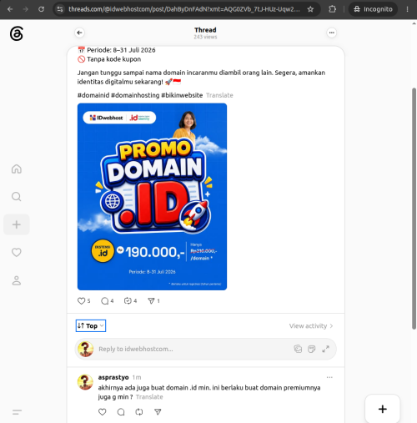The width and height of the screenshot is (417, 423).
Task: Click the floating plus compose button
Action: 383,409
